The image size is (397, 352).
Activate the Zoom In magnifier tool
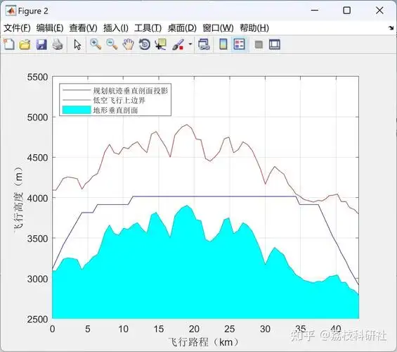click(x=96, y=44)
